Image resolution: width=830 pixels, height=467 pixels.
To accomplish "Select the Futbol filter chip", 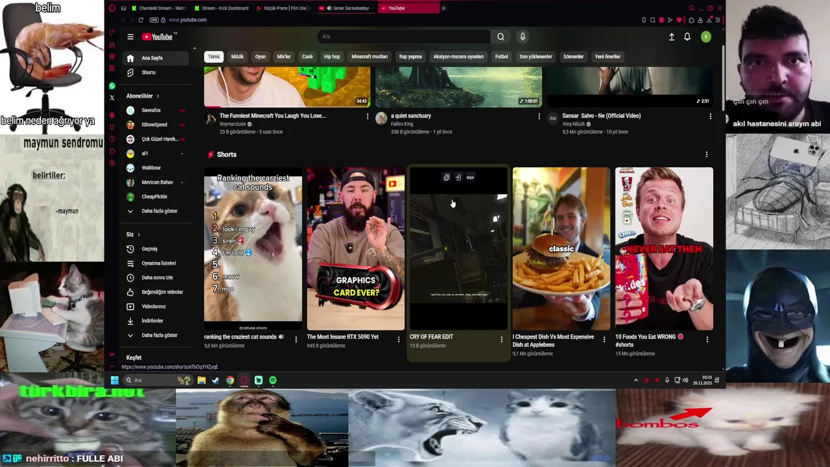I will click(x=502, y=56).
